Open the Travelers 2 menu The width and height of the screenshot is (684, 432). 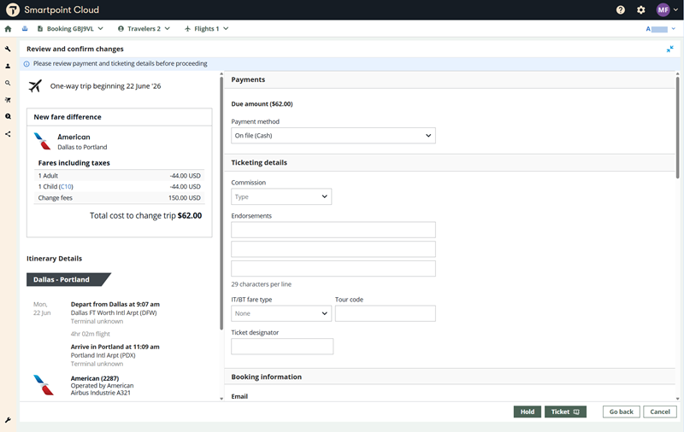(x=144, y=29)
